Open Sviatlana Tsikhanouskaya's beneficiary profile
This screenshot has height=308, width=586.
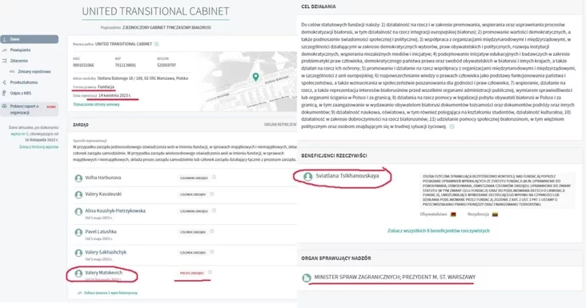tap(347, 175)
